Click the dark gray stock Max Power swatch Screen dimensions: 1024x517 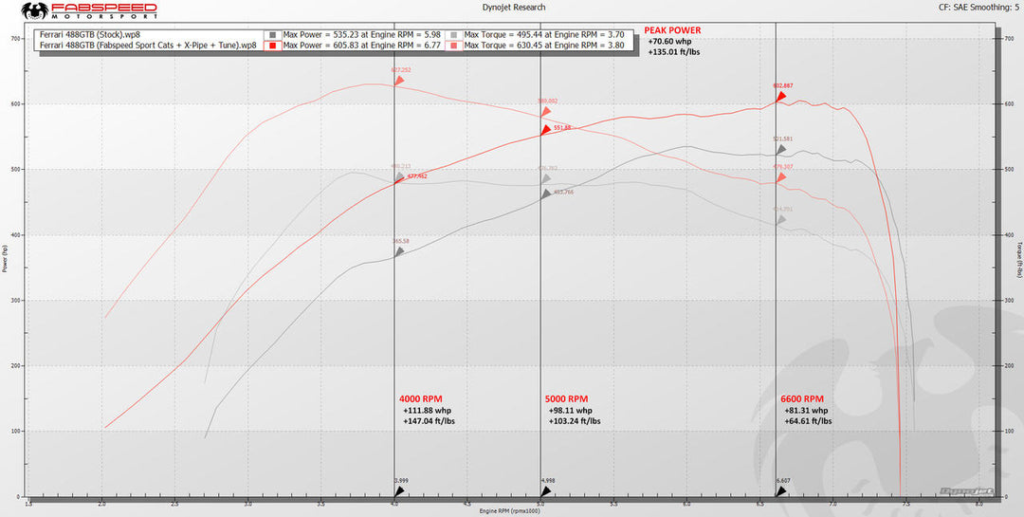point(273,34)
